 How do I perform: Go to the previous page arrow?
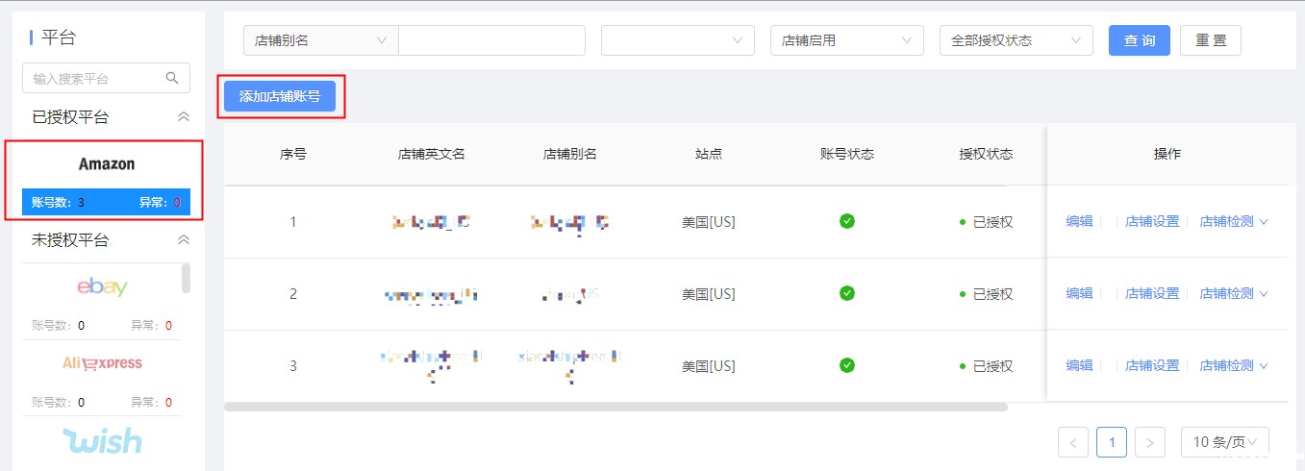point(1073,442)
